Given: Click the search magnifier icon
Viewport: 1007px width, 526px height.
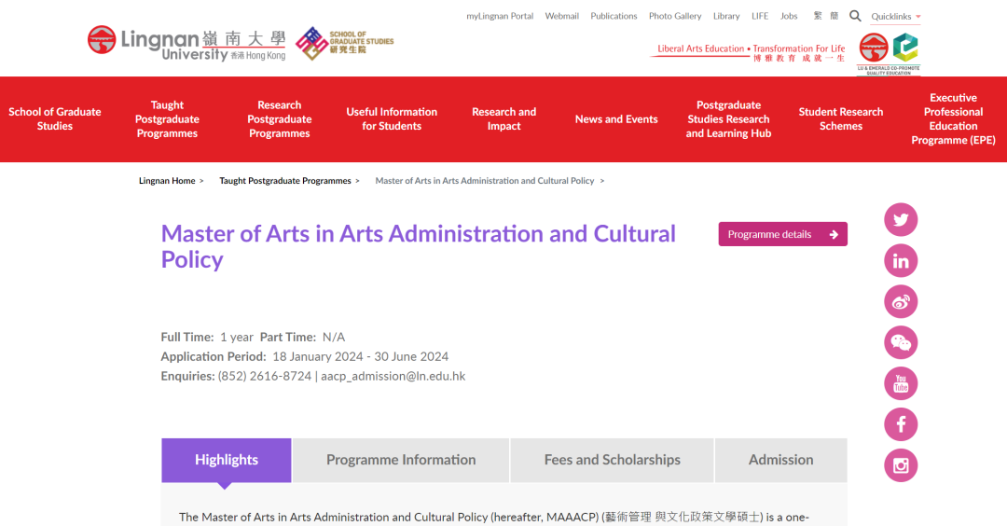Looking at the screenshot, I should click(855, 16).
